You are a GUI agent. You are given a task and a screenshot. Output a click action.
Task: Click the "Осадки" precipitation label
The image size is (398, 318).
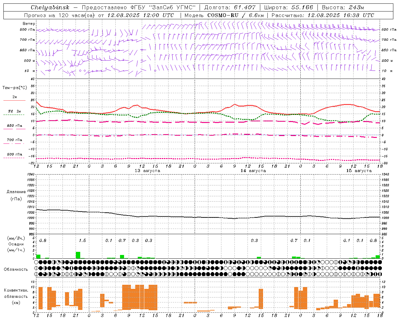(x=16, y=244)
